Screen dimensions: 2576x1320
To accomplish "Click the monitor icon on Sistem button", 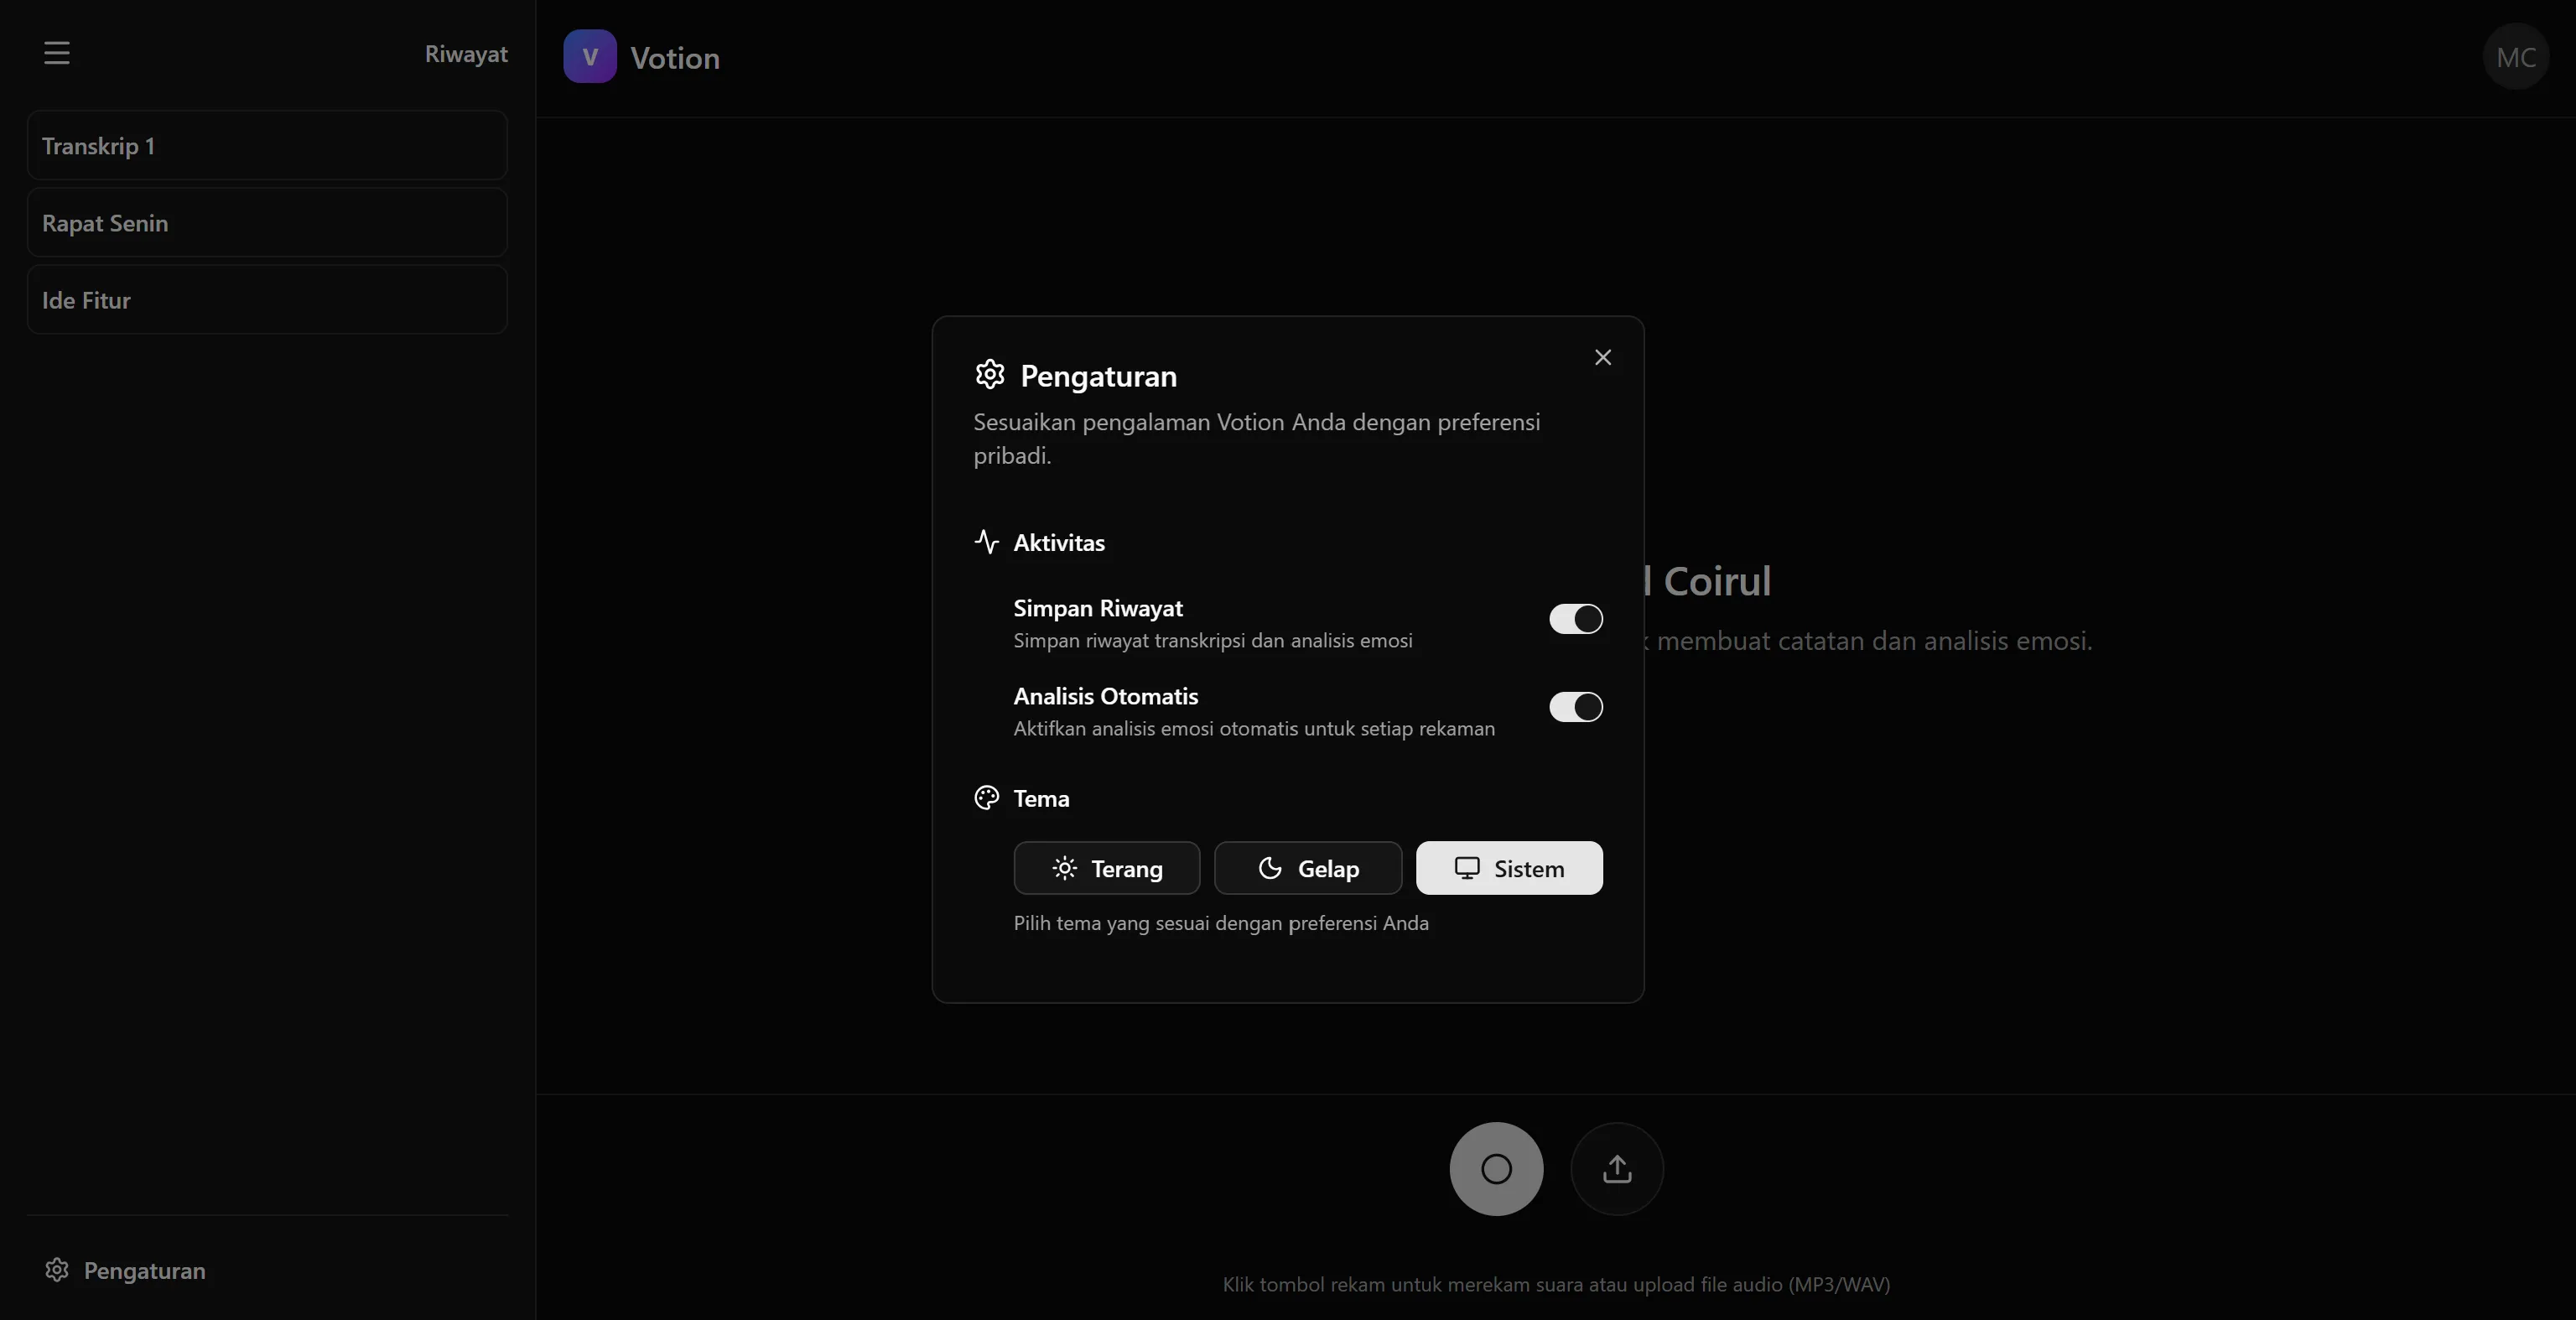I will tap(1467, 867).
